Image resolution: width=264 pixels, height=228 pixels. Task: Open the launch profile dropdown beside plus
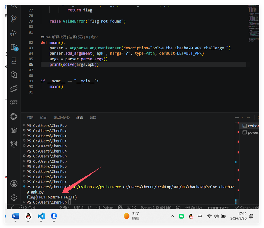click(x=242, y=118)
